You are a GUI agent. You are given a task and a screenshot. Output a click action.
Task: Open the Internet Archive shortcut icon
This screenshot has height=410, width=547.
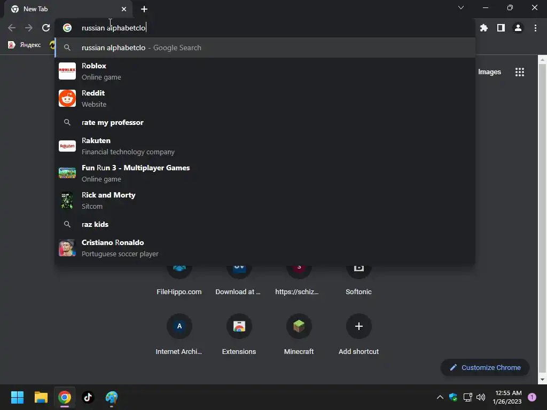coord(179,326)
